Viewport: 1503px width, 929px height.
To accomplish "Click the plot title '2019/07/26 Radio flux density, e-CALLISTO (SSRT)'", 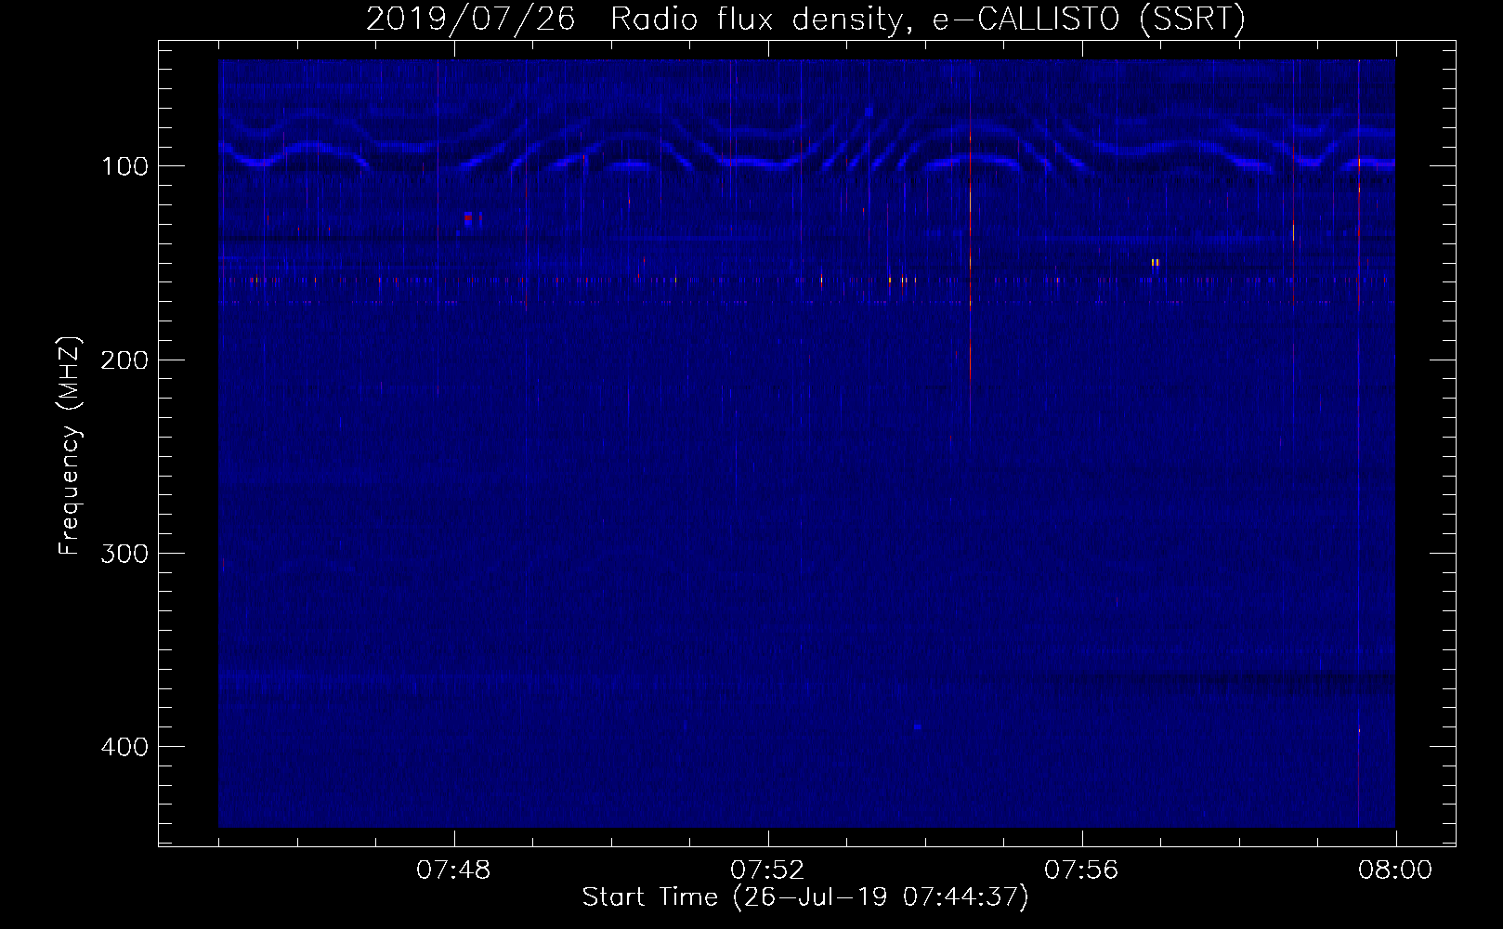I will pos(805,19).
